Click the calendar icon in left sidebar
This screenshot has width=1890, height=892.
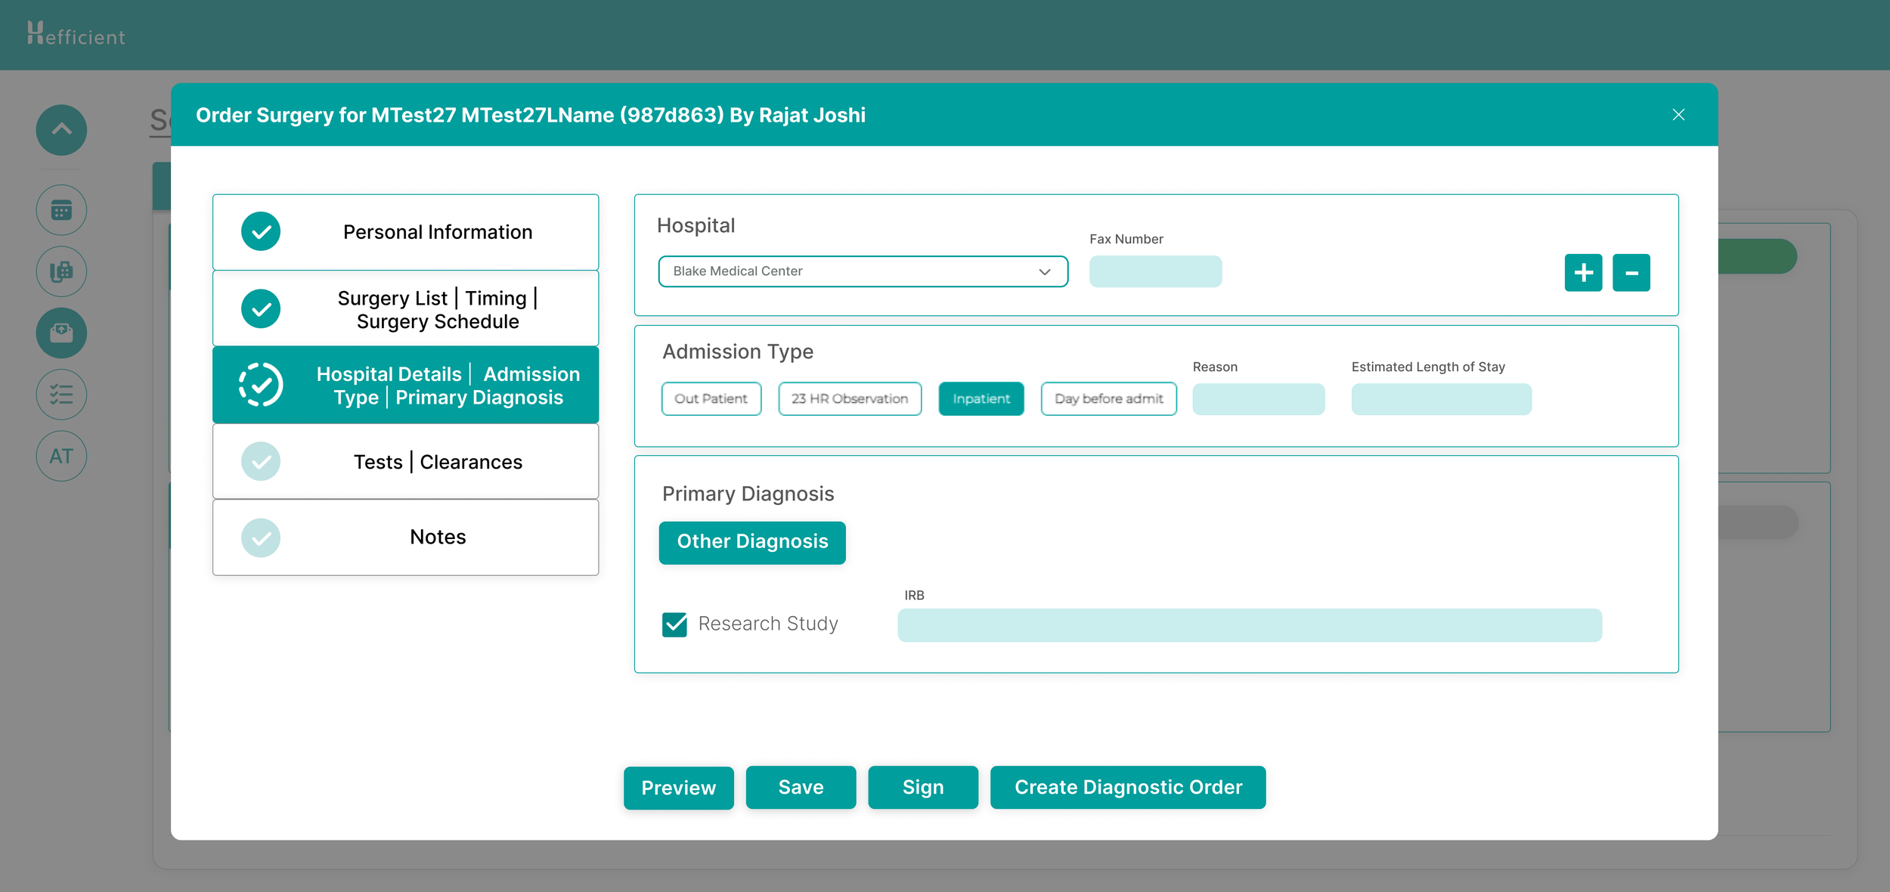click(x=61, y=210)
